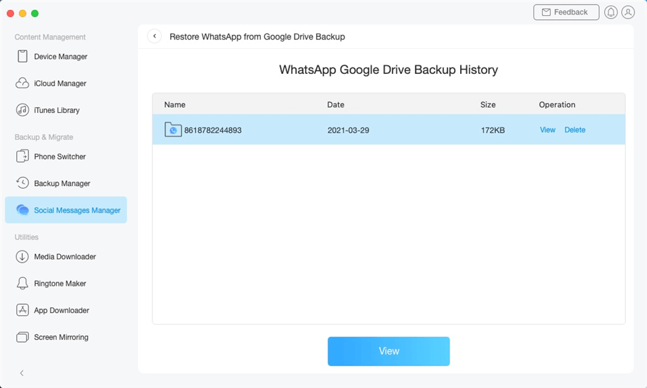Open iCloud Manager cloud icon
The image size is (647, 388).
(x=22, y=84)
